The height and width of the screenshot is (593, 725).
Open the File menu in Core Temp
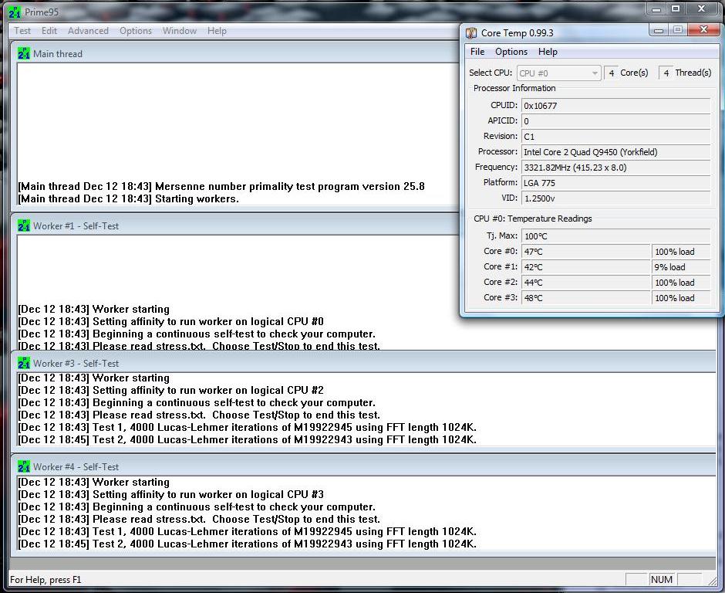click(477, 52)
